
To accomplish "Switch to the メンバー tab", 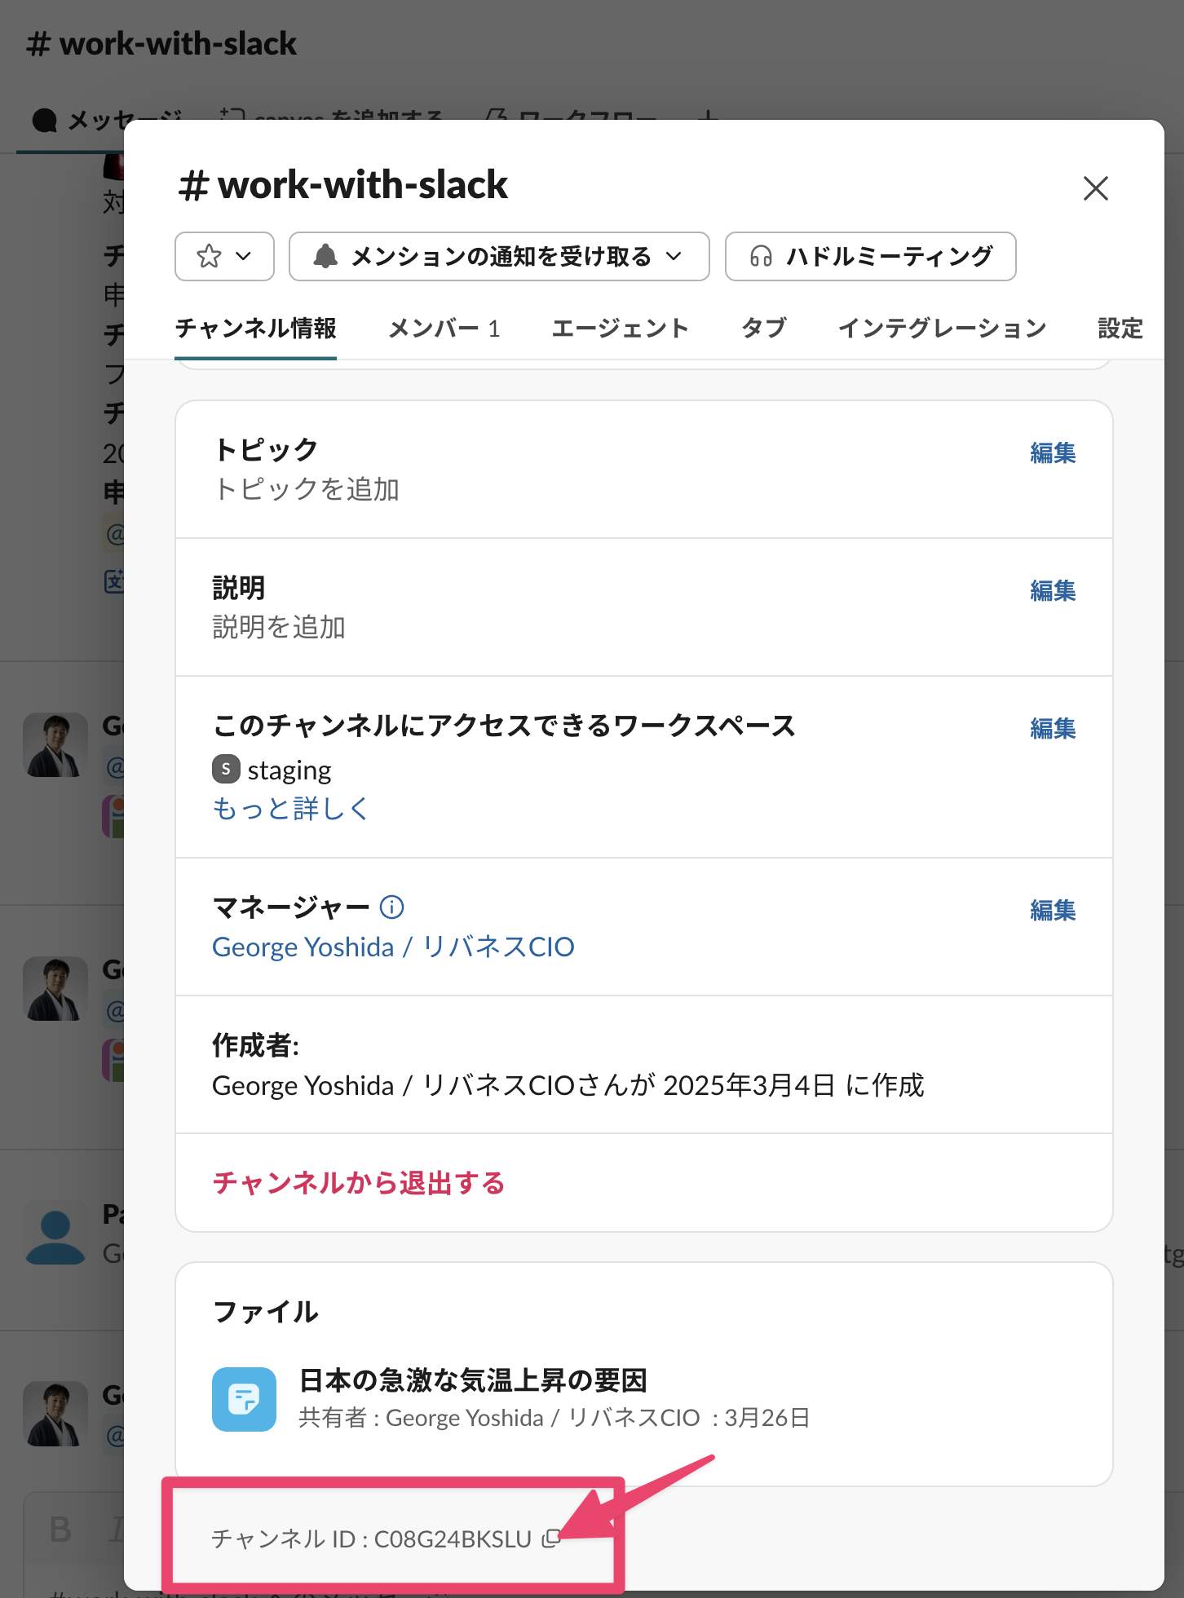I will tap(444, 329).
